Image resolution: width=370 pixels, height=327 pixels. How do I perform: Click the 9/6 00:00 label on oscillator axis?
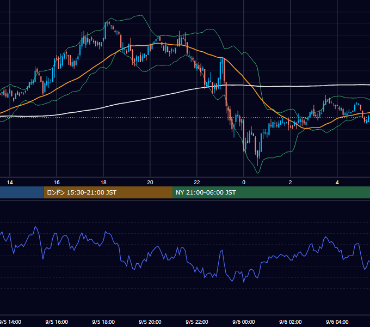244,322
